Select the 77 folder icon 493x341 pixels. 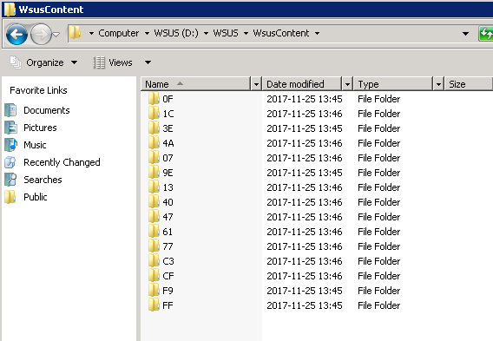[x=154, y=246]
